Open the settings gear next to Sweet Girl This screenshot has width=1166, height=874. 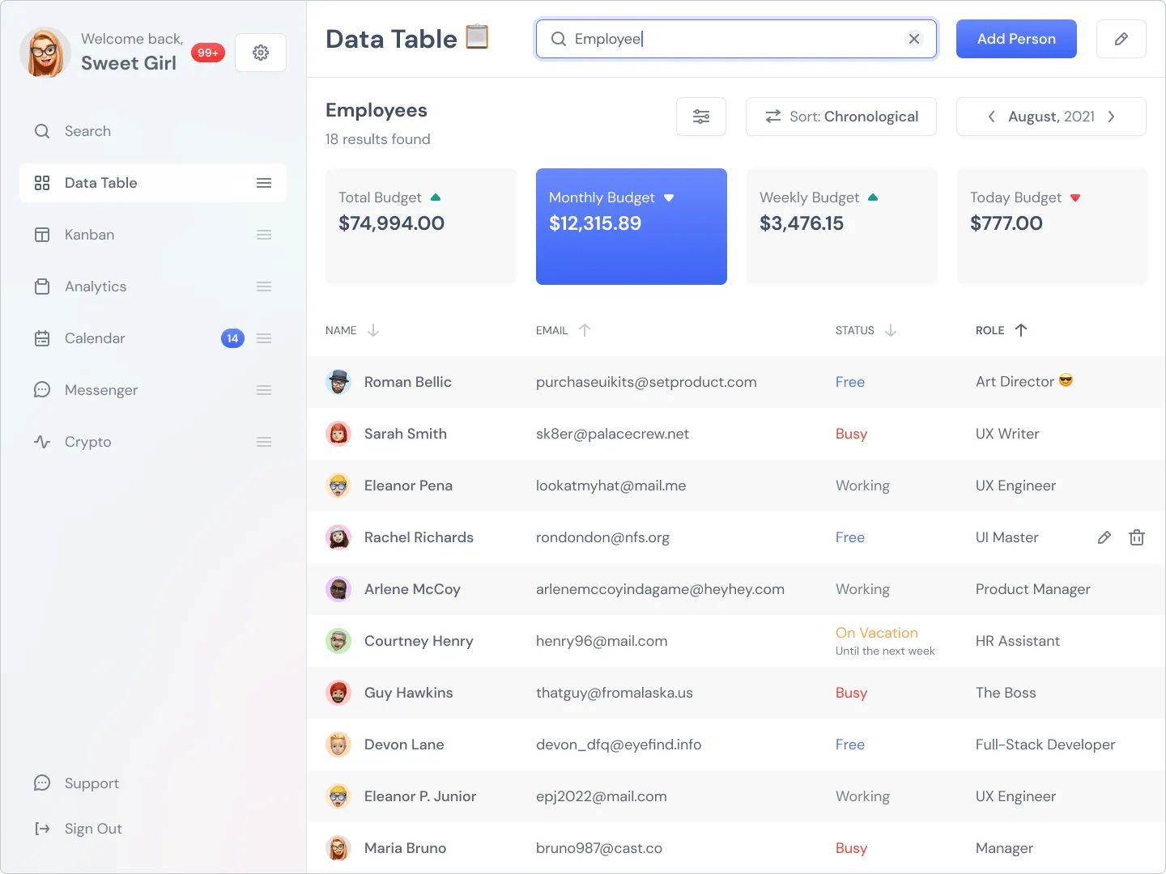coord(260,53)
